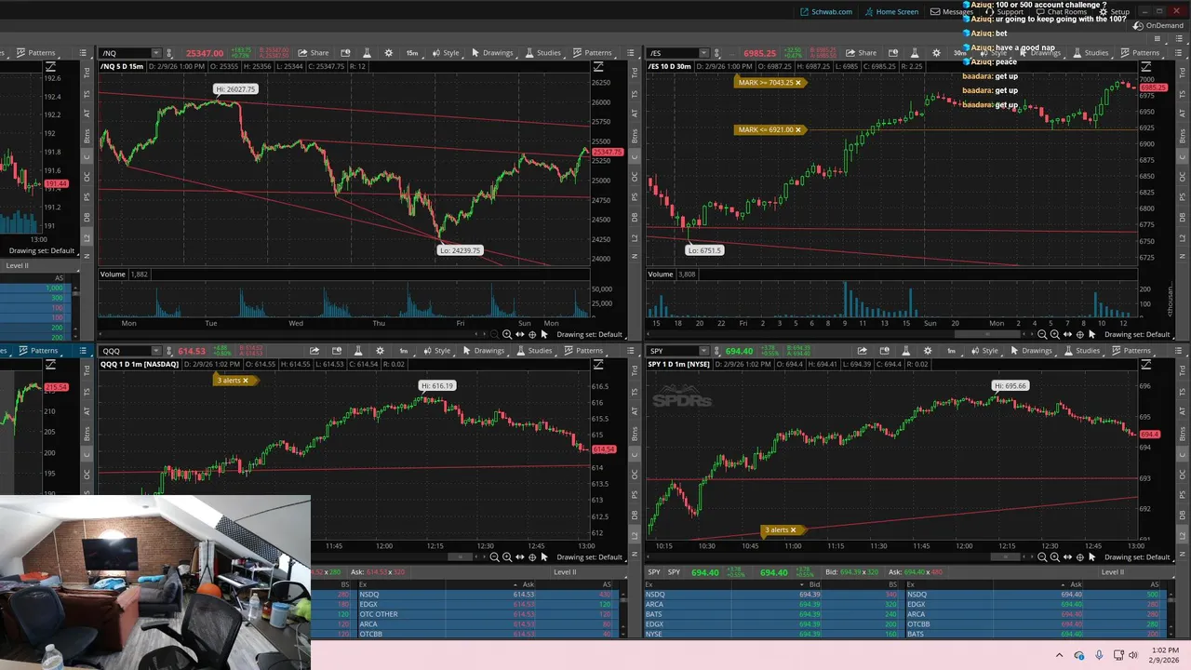Click the flask icon on /ES chart toolbar
Screen dimensions: 1191x670
click(915, 53)
